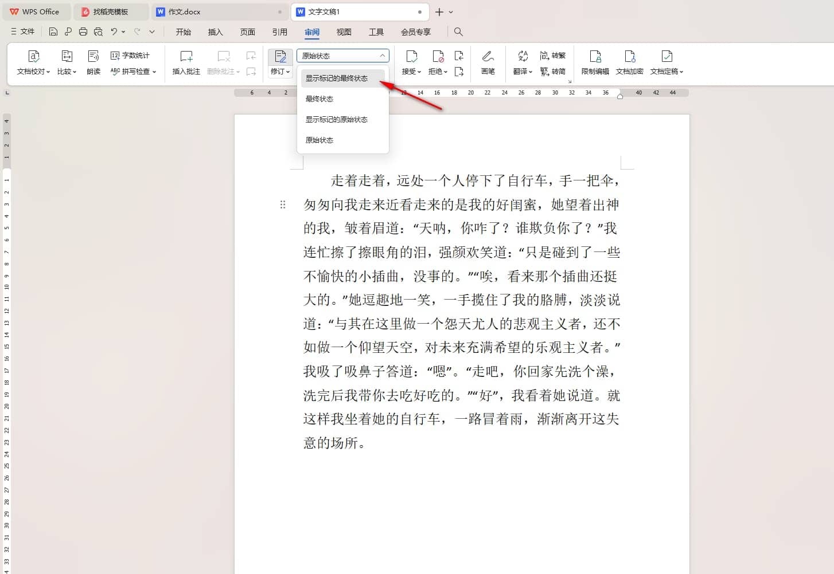Click the ruler tab-stop selector corner button
This screenshot has width=834, height=574.
pyautogui.click(x=7, y=93)
